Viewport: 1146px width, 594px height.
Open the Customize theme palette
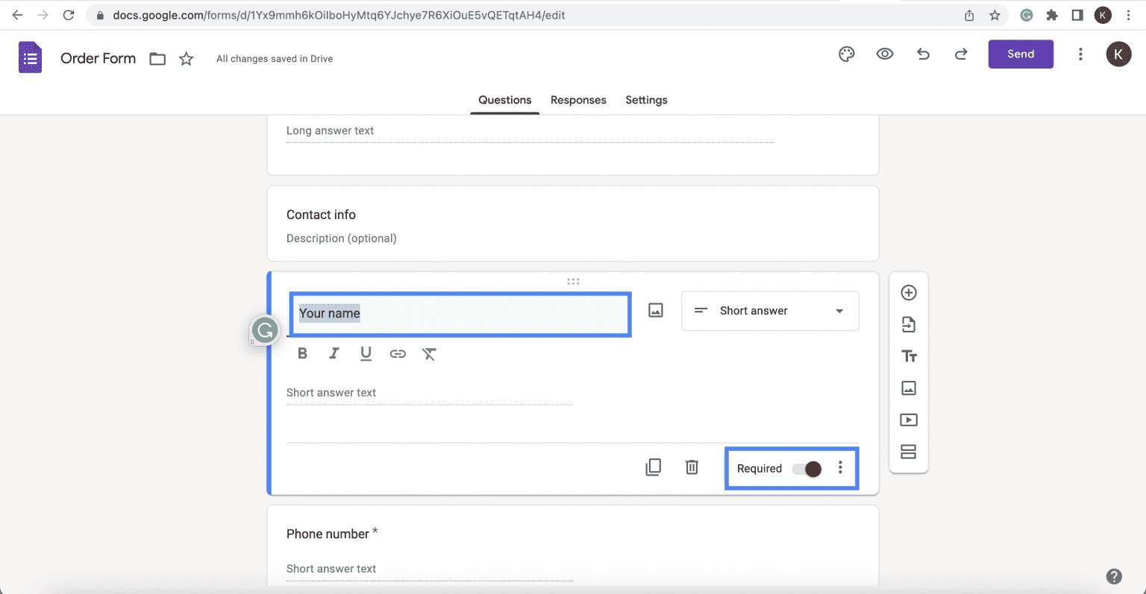pos(846,54)
